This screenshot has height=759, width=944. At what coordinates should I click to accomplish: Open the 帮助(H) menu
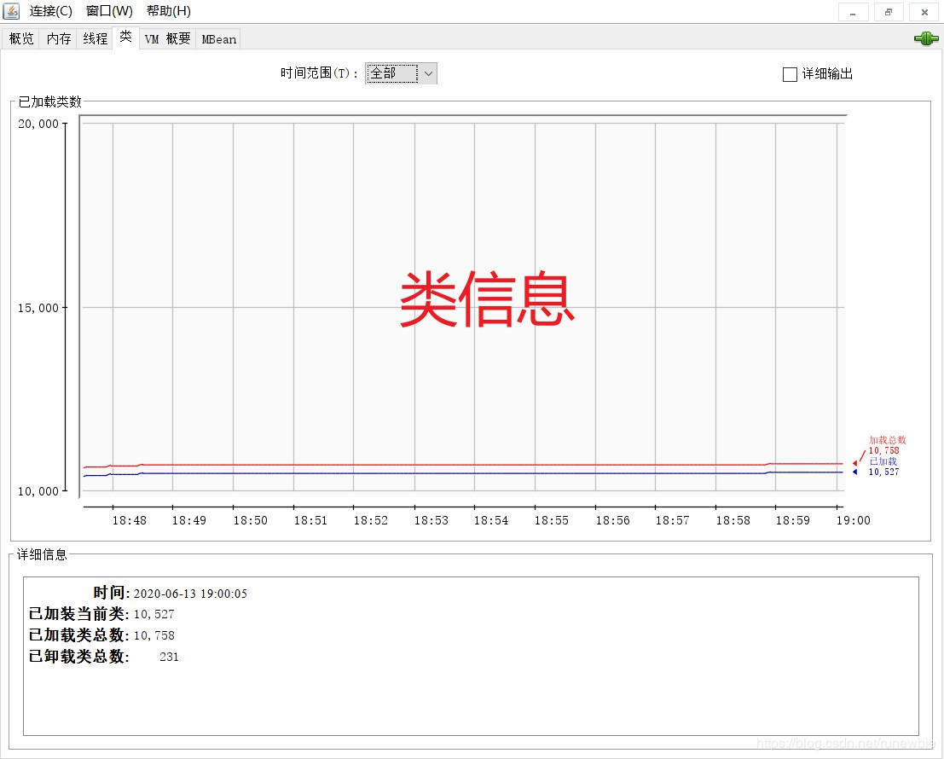tap(169, 11)
